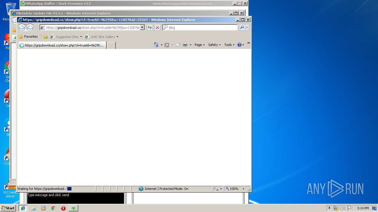Open the recent pages dropdown beside Forward
The image size is (378, 212).
click(x=36, y=28)
